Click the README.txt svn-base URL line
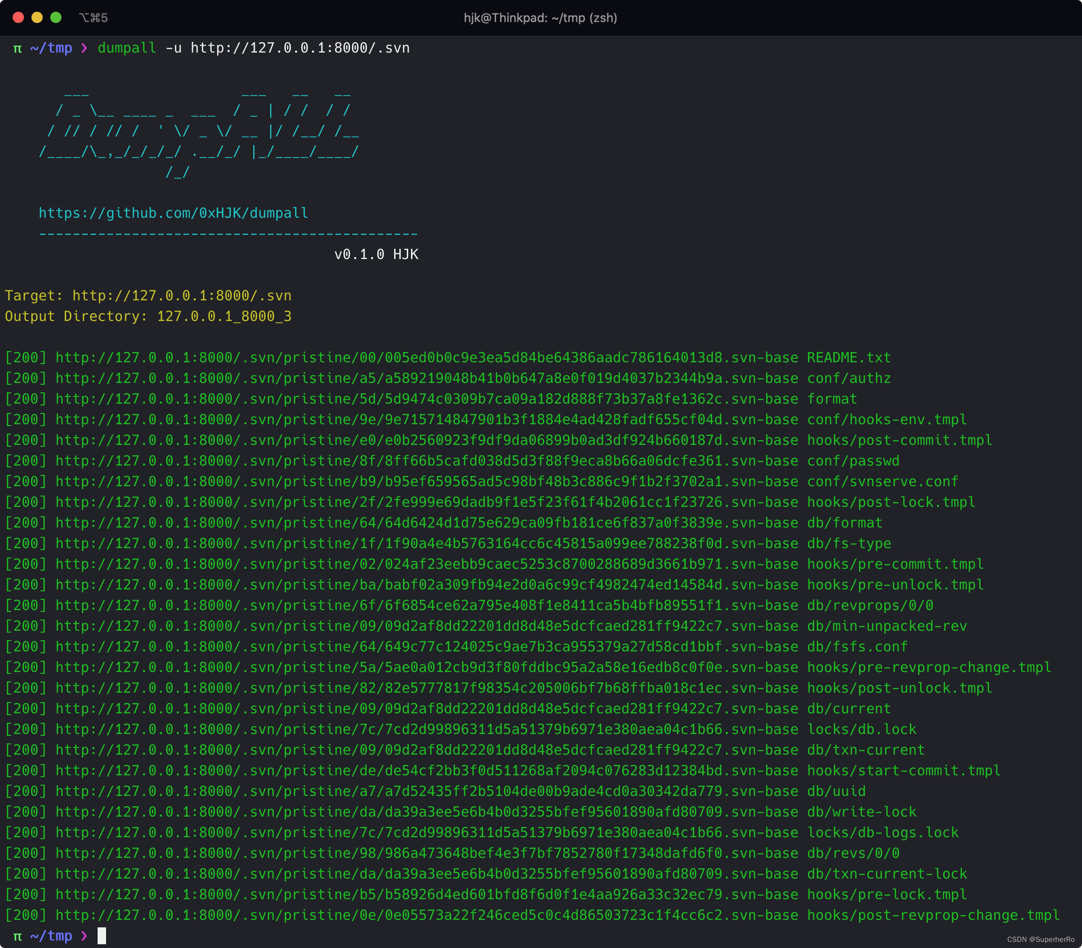 pos(426,358)
